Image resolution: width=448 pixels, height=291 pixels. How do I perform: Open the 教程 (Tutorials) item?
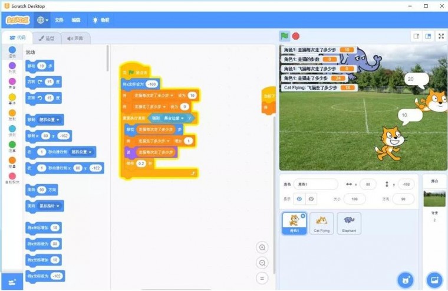(101, 20)
